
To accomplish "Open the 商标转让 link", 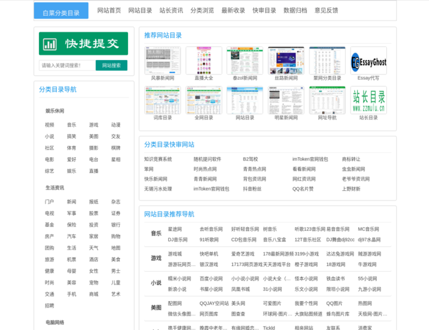I will (351, 159).
